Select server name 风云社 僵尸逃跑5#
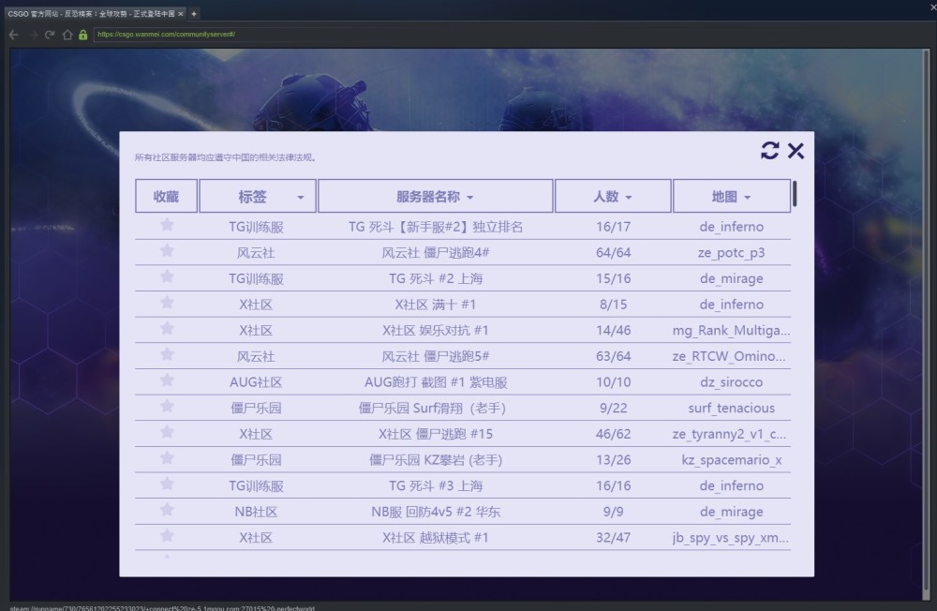The height and width of the screenshot is (611, 937). (x=436, y=356)
